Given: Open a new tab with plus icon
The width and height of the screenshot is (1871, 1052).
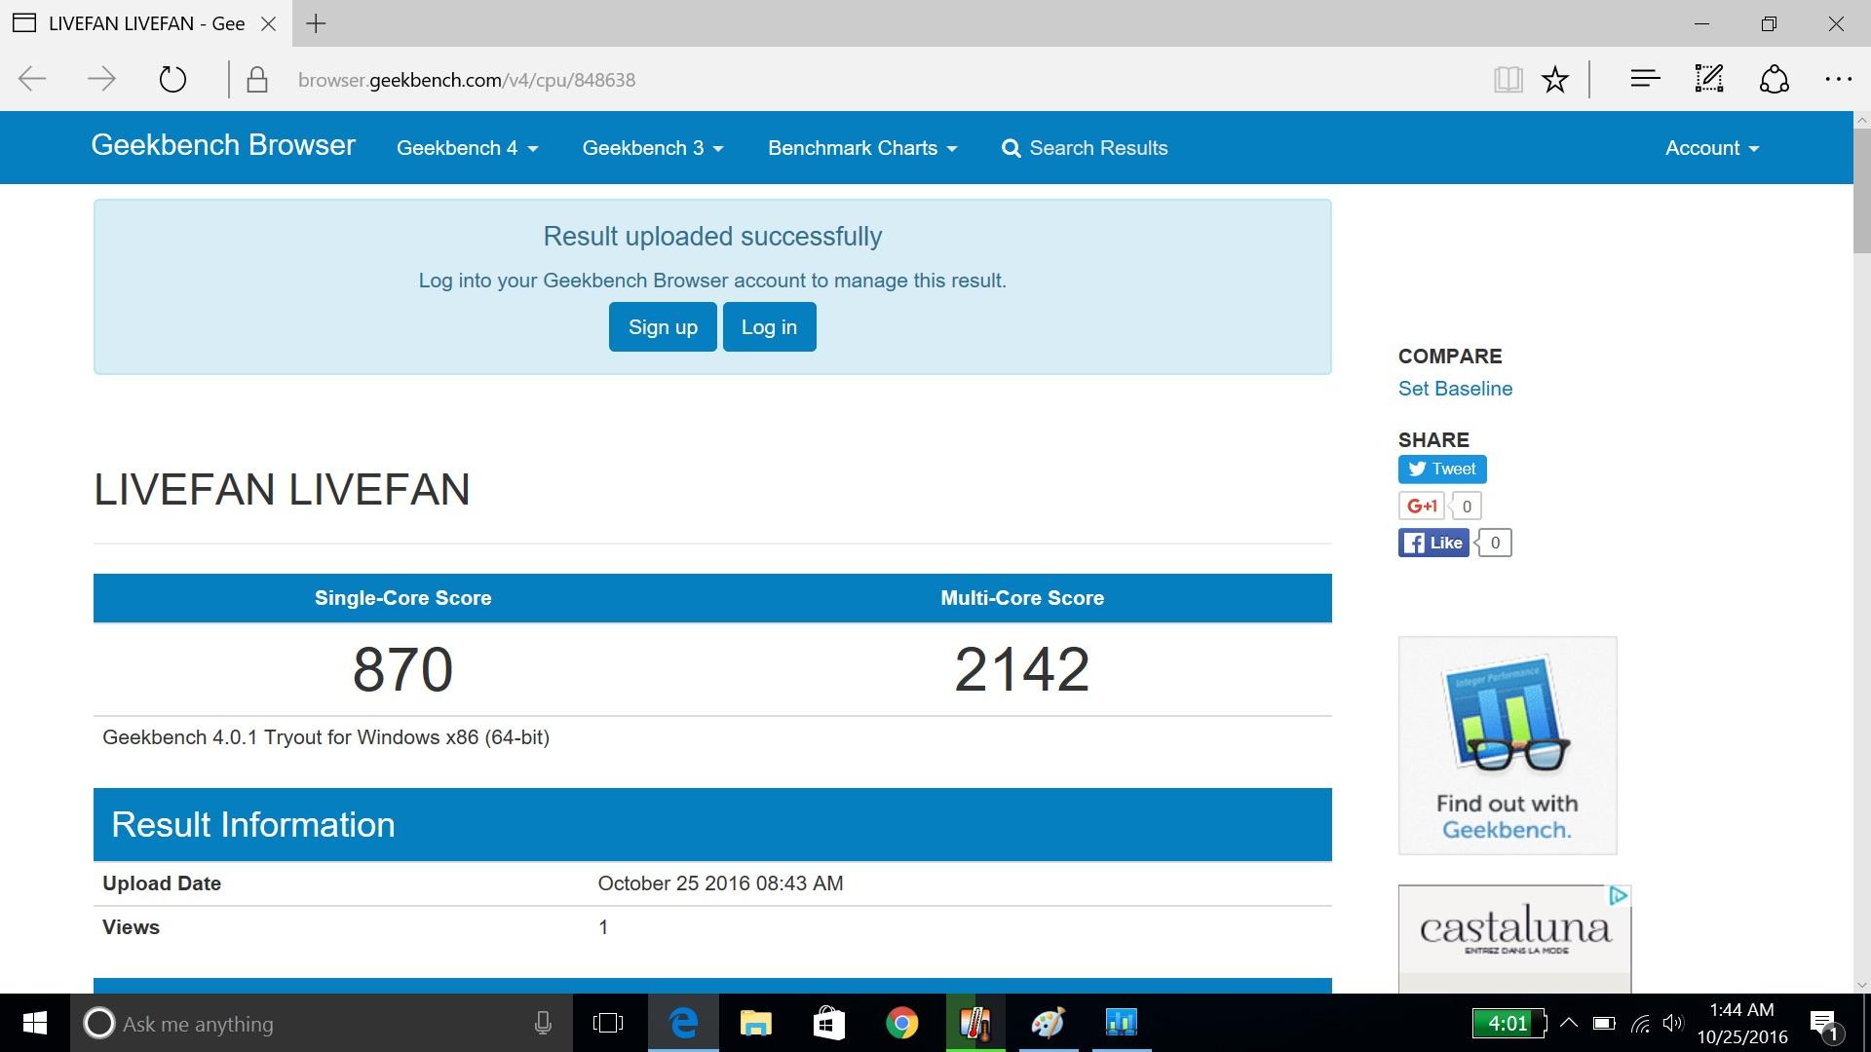Looking at the screenshot, I should tap(316, 23).
